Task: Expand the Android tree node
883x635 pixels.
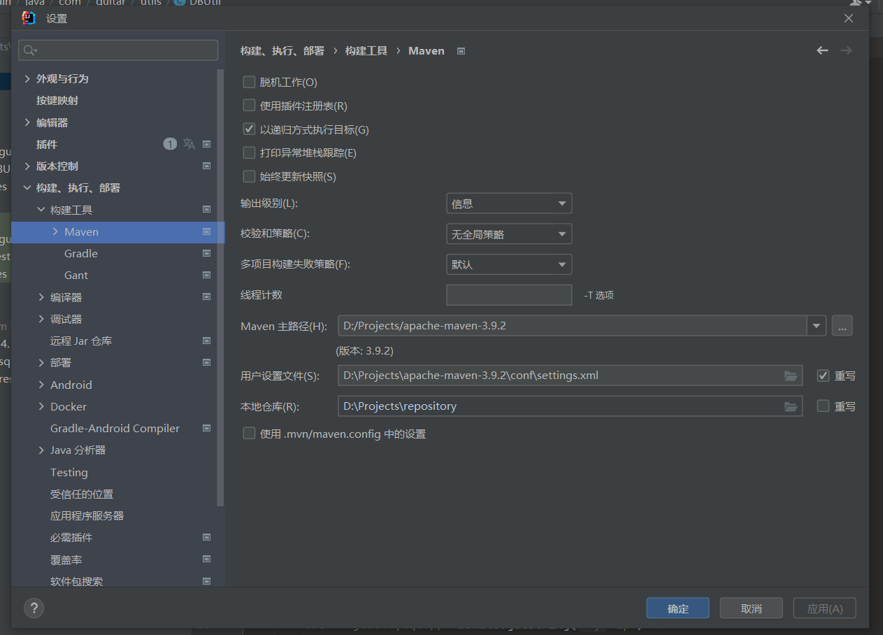Action: point(41,385)
